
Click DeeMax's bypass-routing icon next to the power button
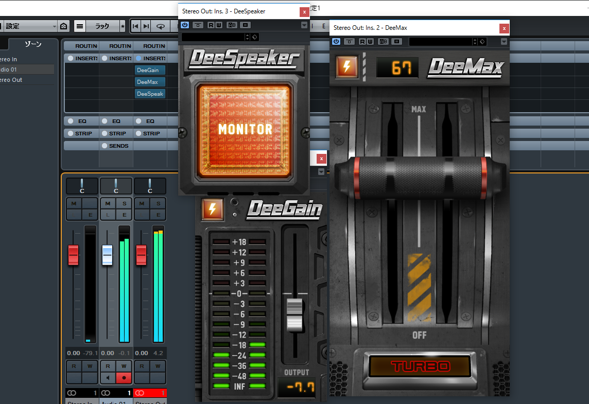(350, 42)
